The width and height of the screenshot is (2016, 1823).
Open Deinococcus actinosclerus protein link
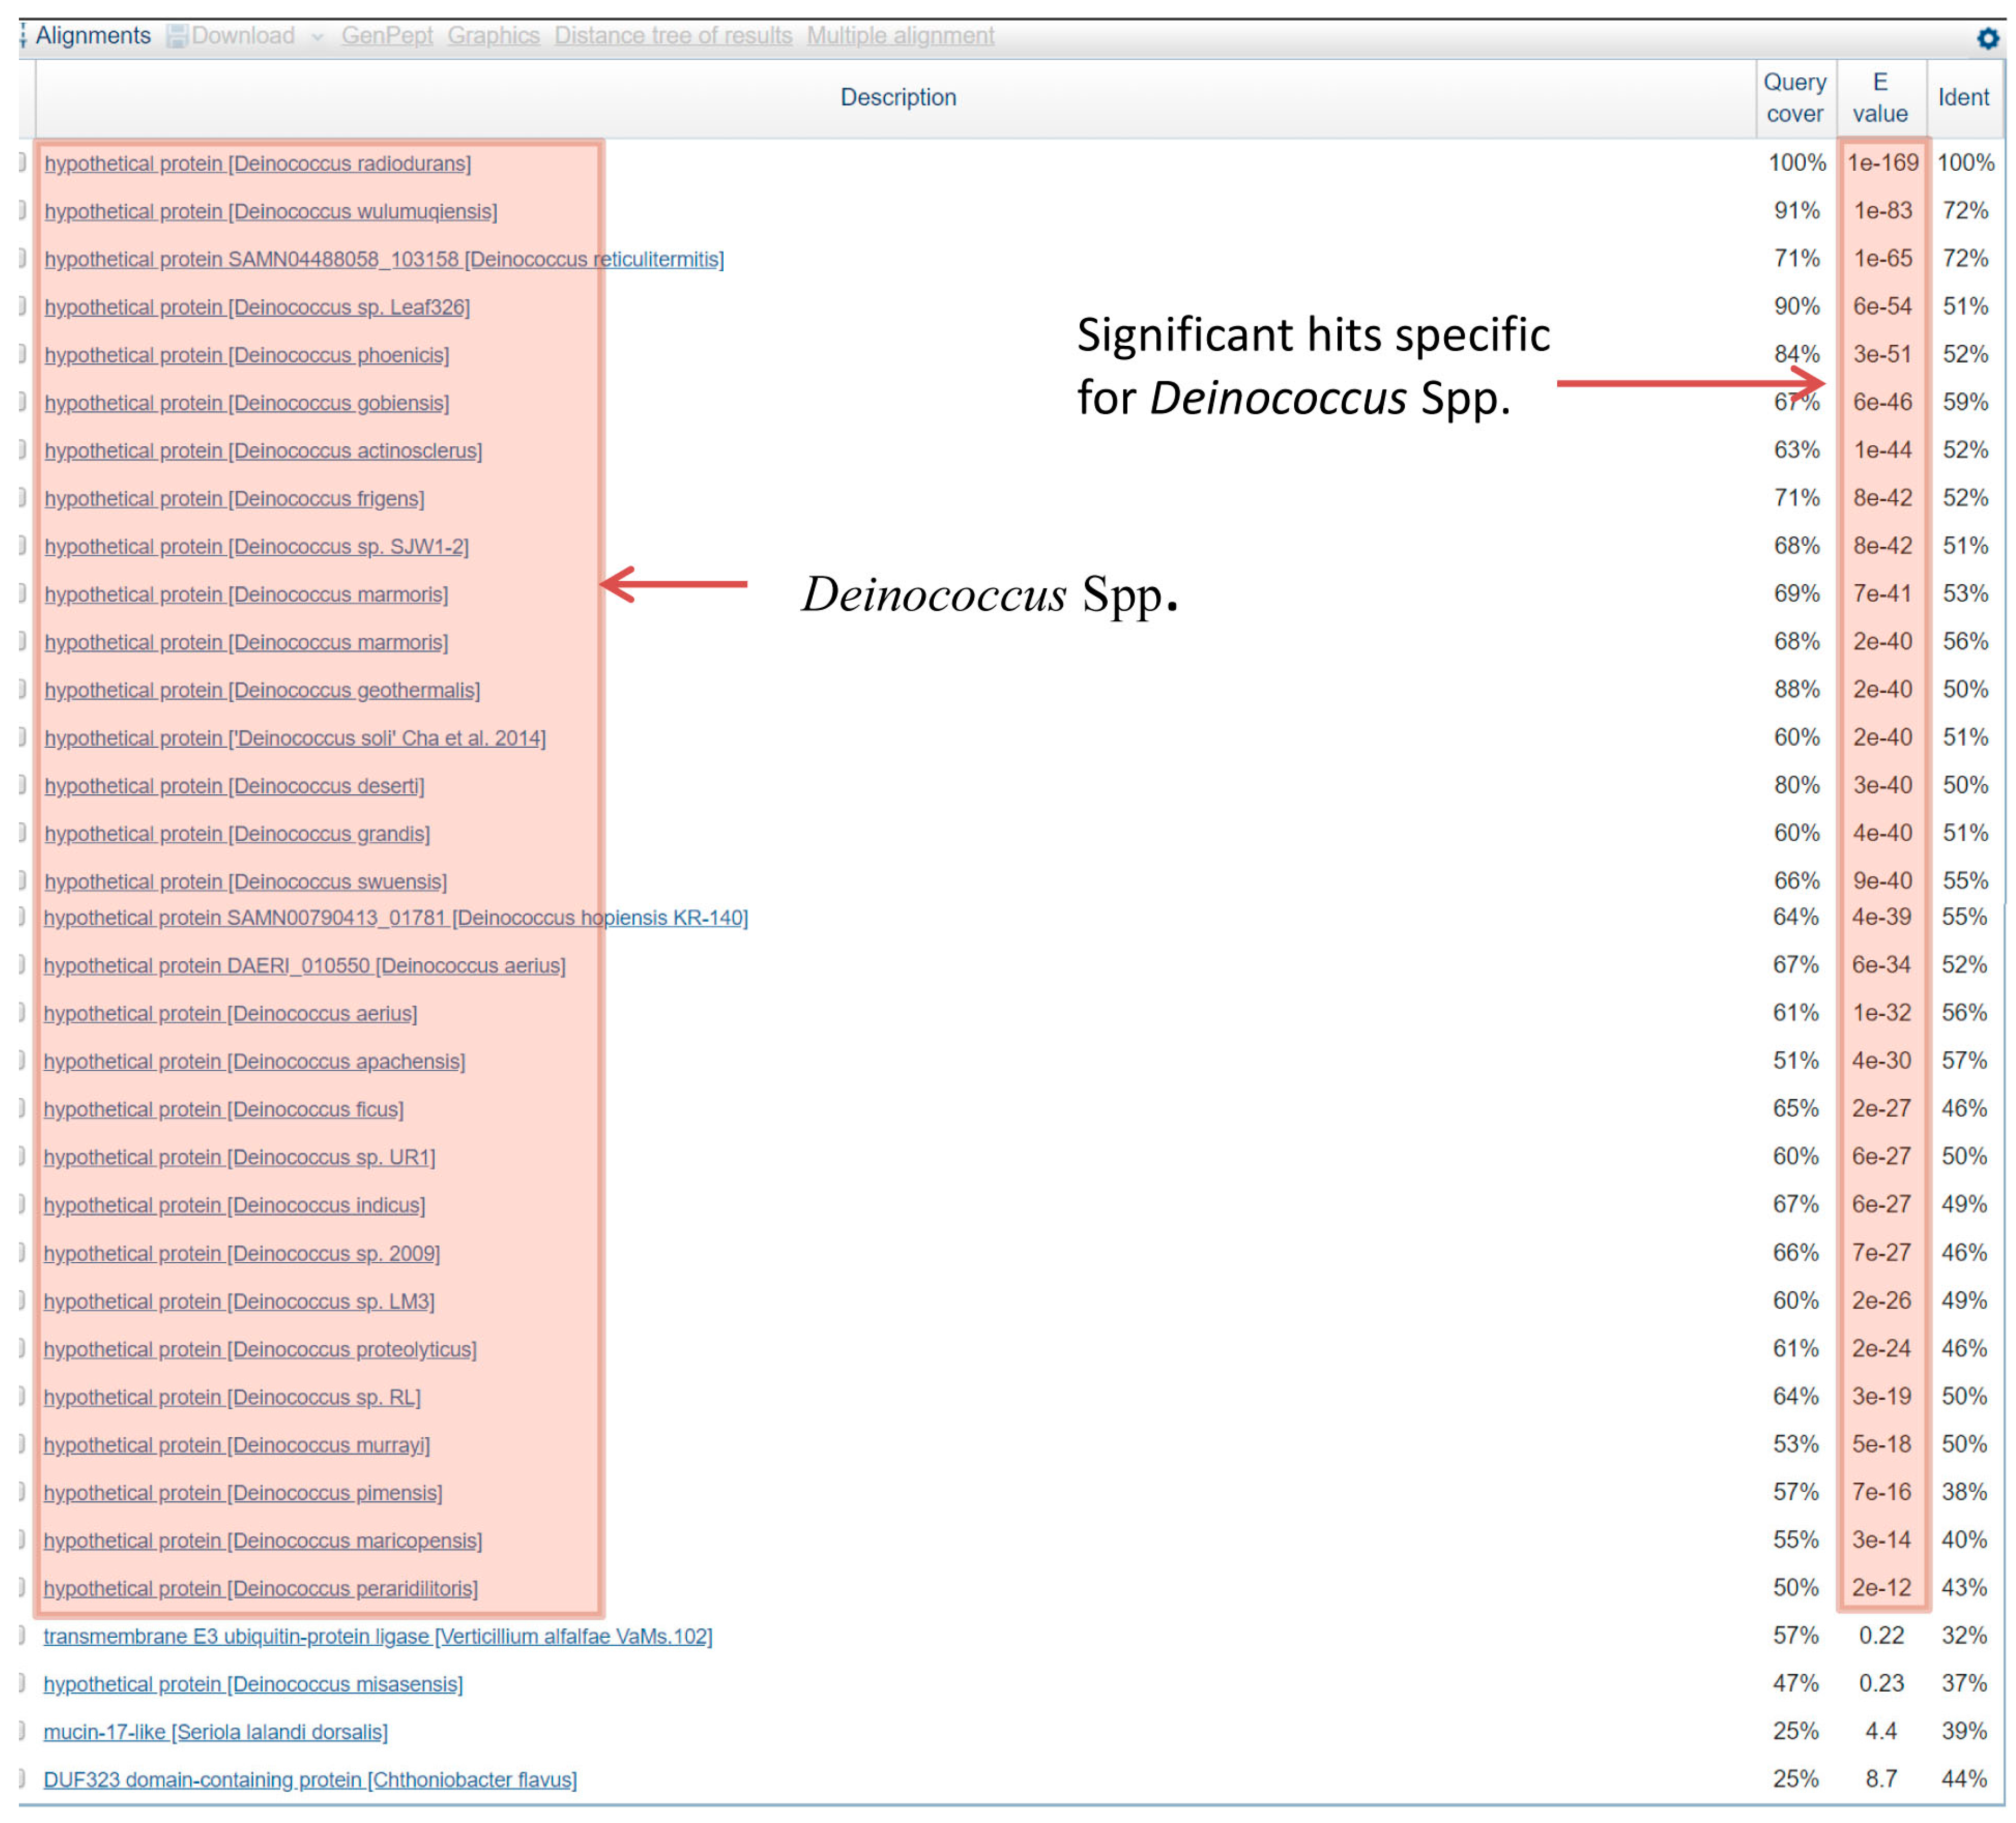pos(263,452)
